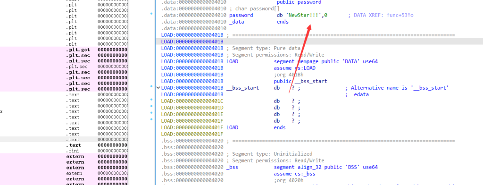Select the gray highlighted .text segment row
This screenshot has height=185, width=483.
click(x=64, y=140)
